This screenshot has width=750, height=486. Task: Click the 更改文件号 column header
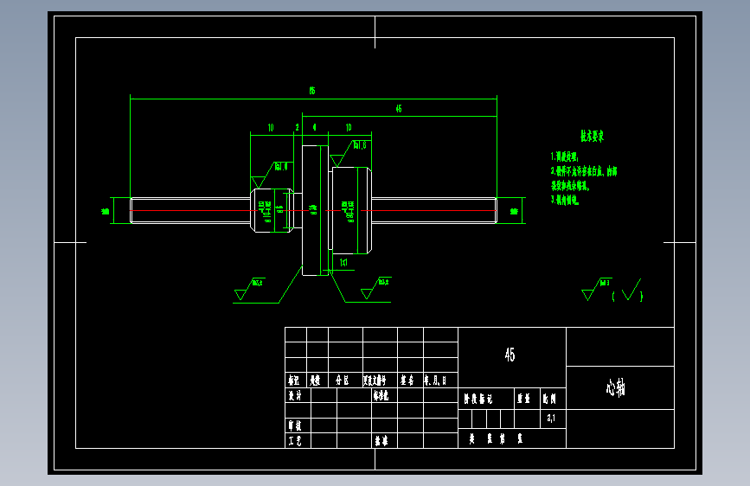click(x=375, y=380)
